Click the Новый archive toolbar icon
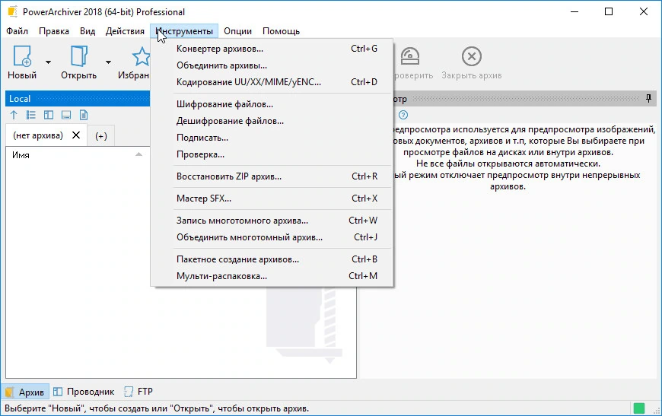 (22, 56)
